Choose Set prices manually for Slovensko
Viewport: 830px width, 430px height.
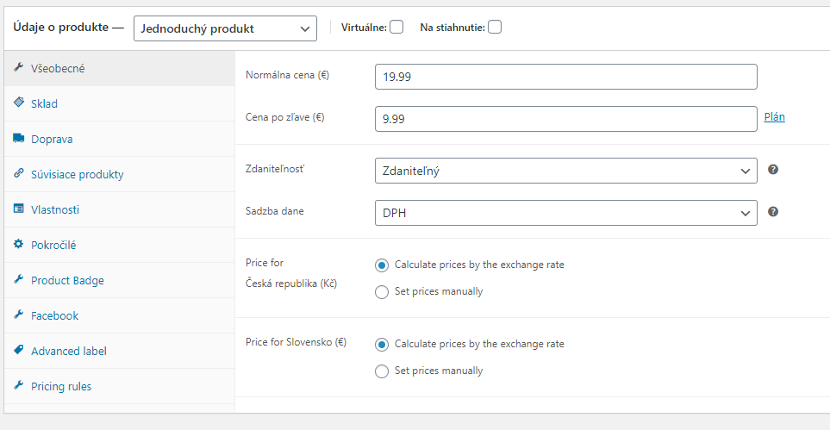coord(382,371)
